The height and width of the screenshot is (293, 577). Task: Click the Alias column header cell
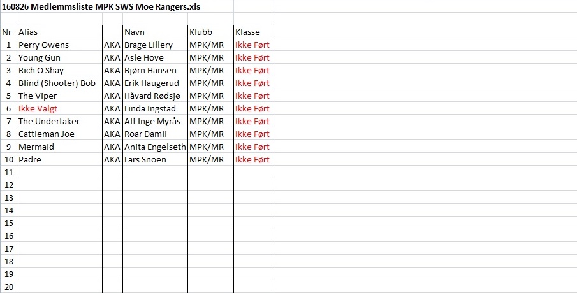(60, 32)
